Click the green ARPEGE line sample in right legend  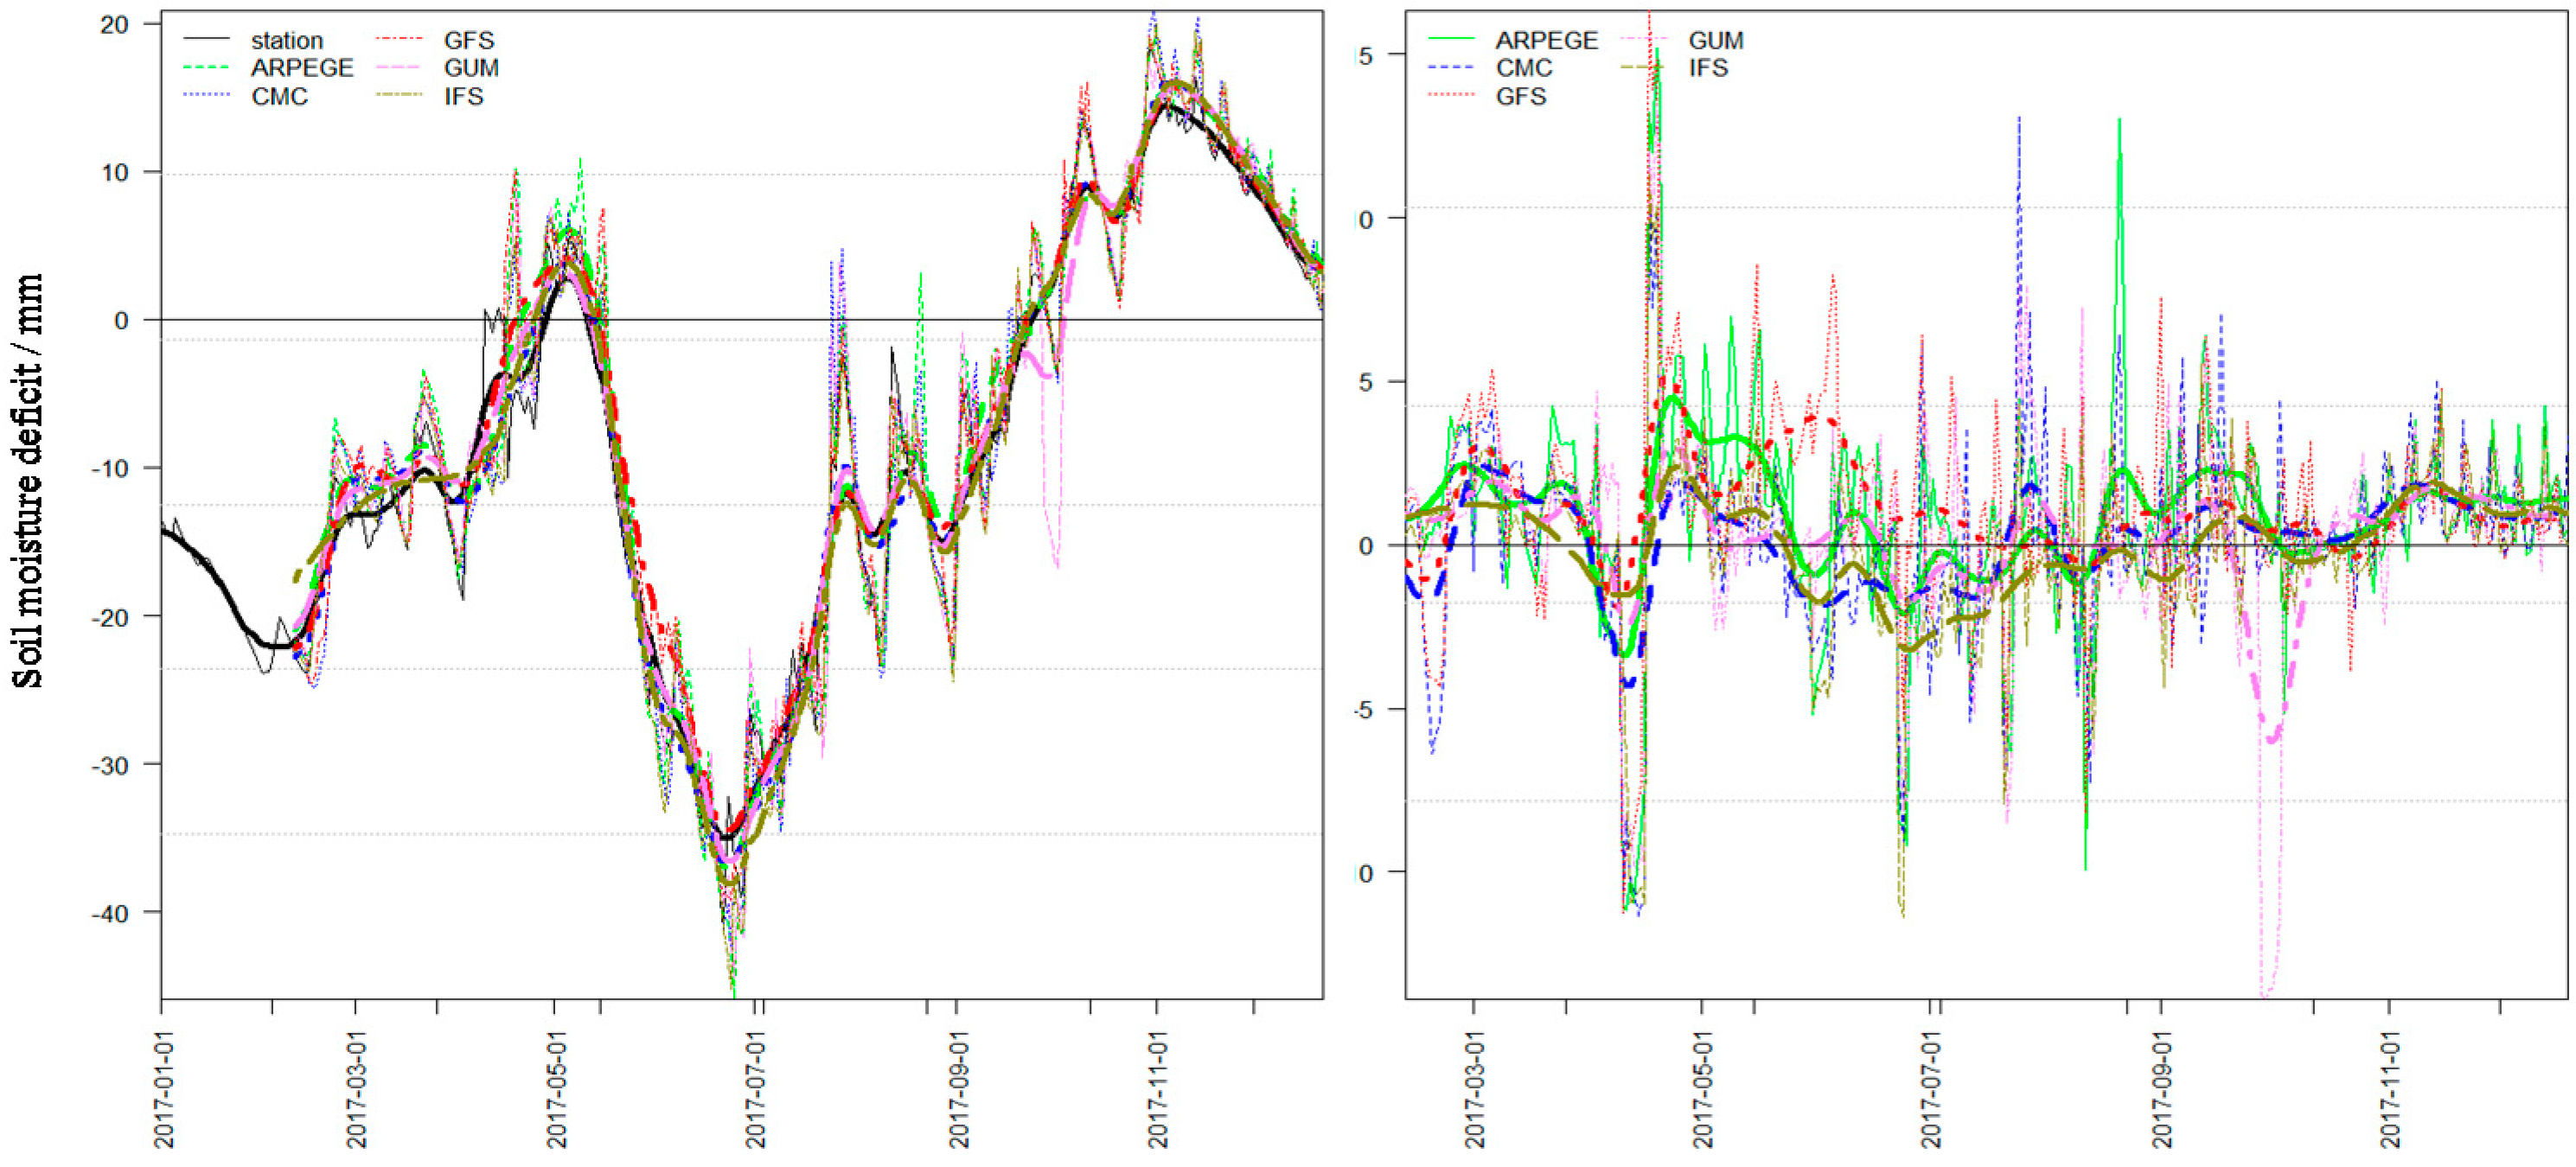[1450, 40]
